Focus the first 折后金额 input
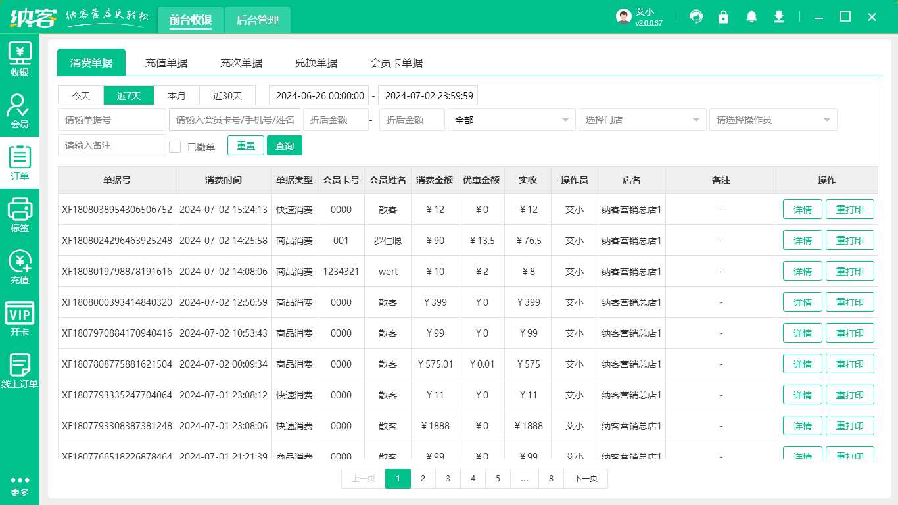 [336, 120]
